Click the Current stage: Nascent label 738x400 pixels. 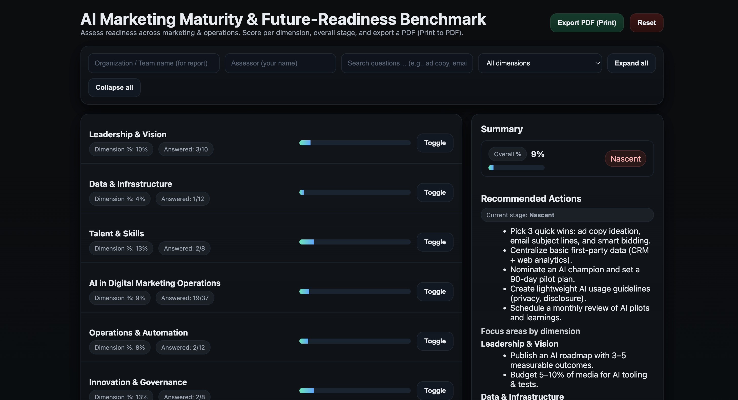[520, 215]
